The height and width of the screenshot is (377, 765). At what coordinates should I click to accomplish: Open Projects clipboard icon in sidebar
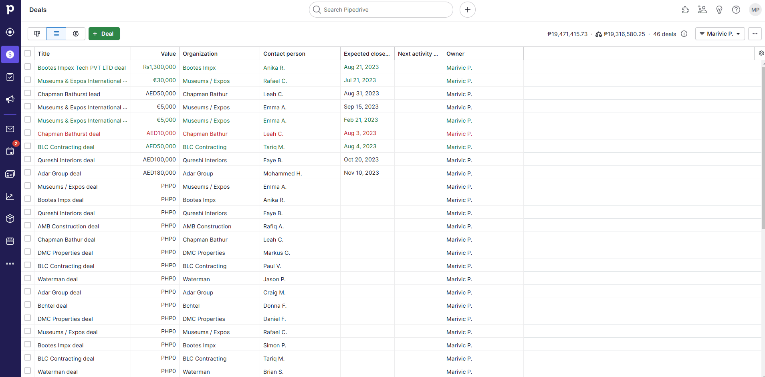point(10,77)
